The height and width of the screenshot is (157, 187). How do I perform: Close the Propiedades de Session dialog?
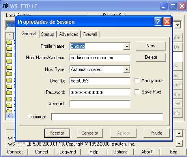167,22
